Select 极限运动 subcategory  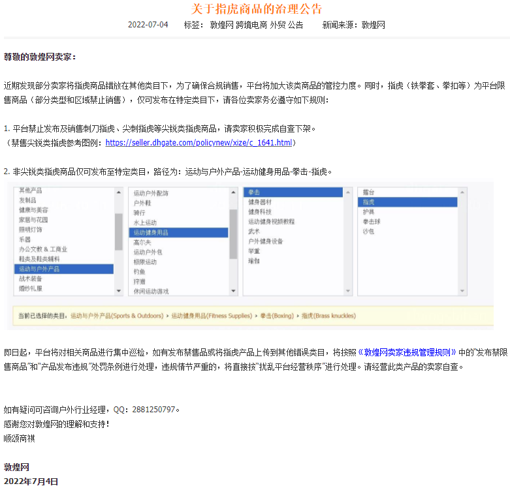(x=145, y=262)
